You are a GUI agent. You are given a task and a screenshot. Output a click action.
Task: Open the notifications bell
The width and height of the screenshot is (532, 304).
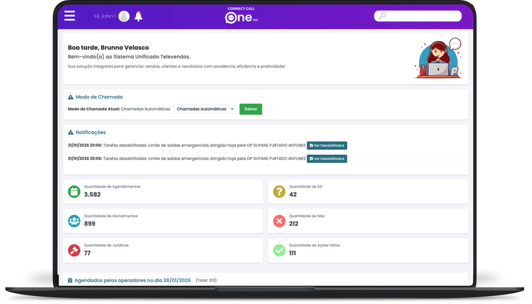[x=138, y=16]
